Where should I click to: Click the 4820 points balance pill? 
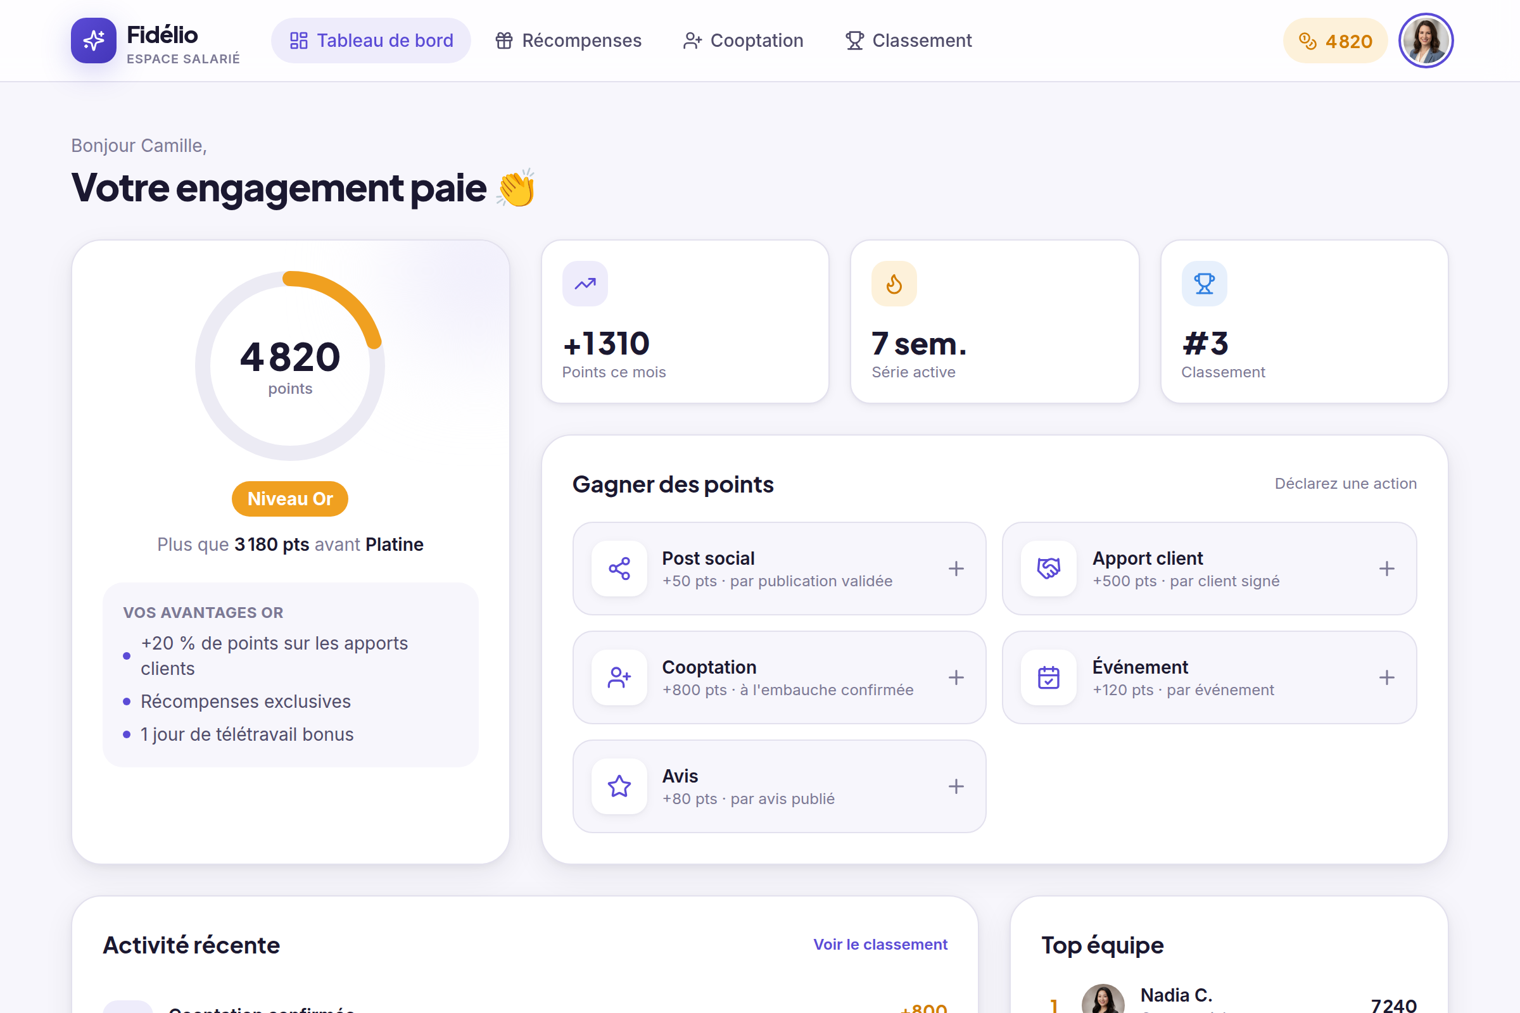(x=1335, y=41)
